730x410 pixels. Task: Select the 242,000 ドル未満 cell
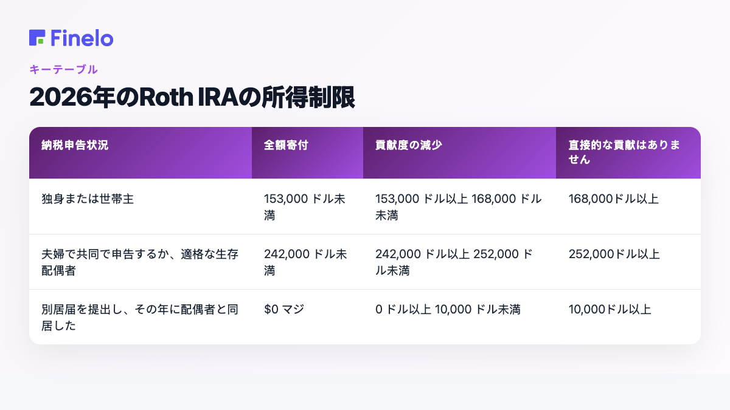pyautogui.click(x=306, y=262)
